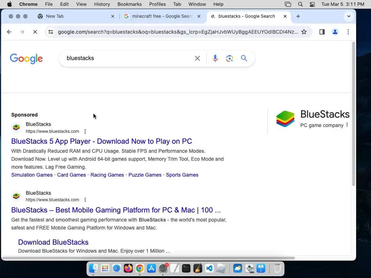Click the date and time display
The height and width of the screenshot is (278, 371).
click(343, 4)
